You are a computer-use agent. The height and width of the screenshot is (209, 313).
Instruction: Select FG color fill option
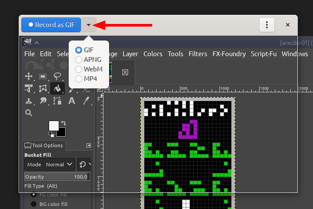49,195
